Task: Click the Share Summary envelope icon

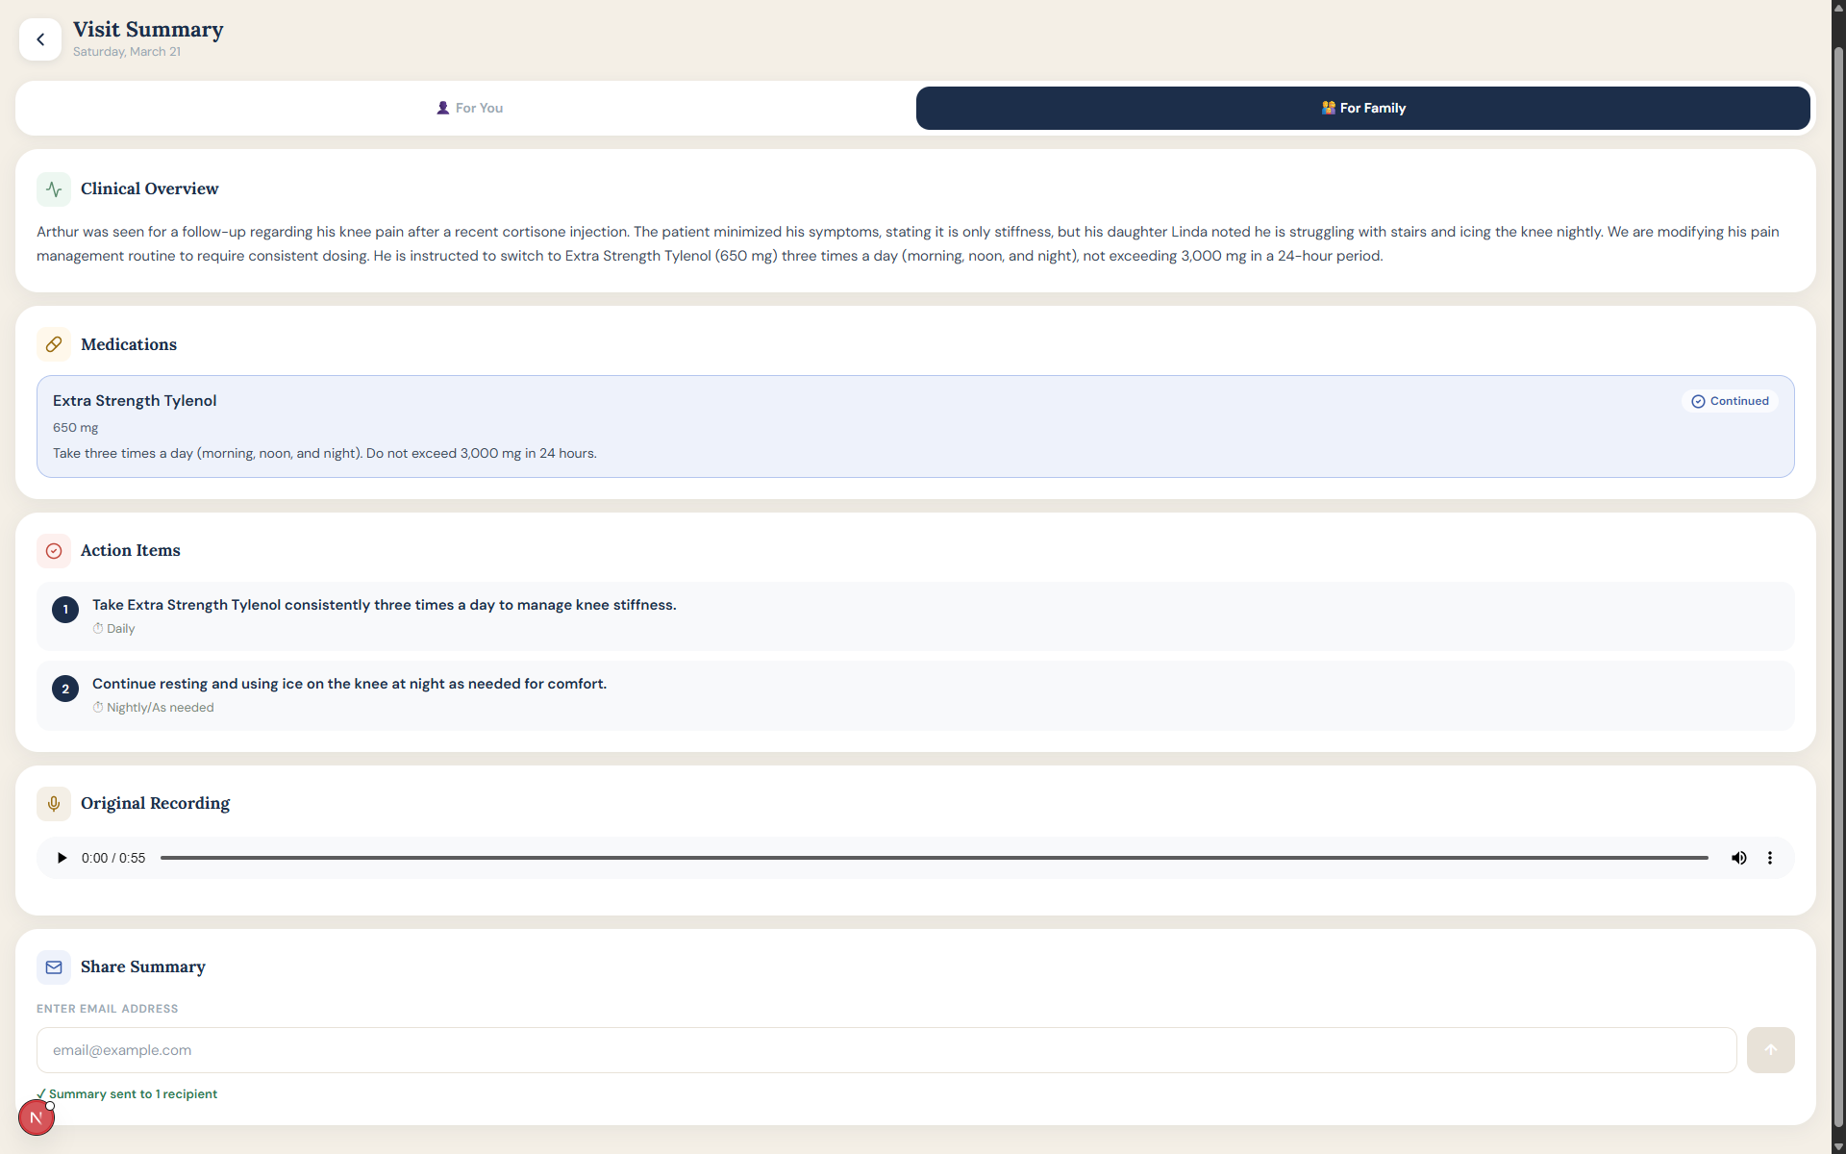Action: pyautogui.click(x=54, y=967)
